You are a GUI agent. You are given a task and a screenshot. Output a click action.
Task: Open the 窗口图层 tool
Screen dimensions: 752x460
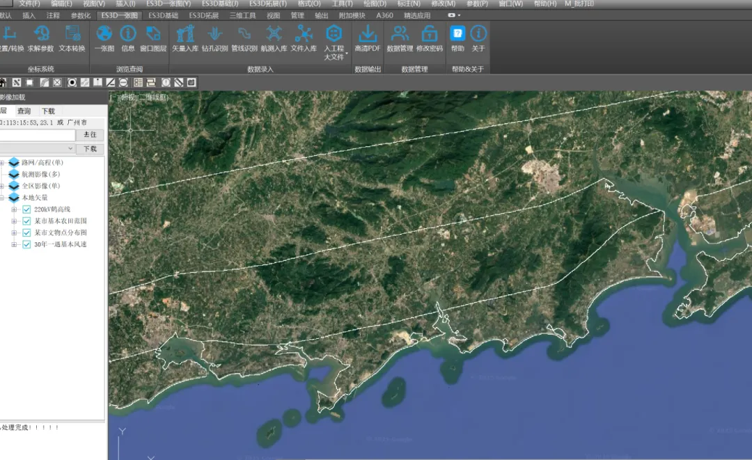153,33
